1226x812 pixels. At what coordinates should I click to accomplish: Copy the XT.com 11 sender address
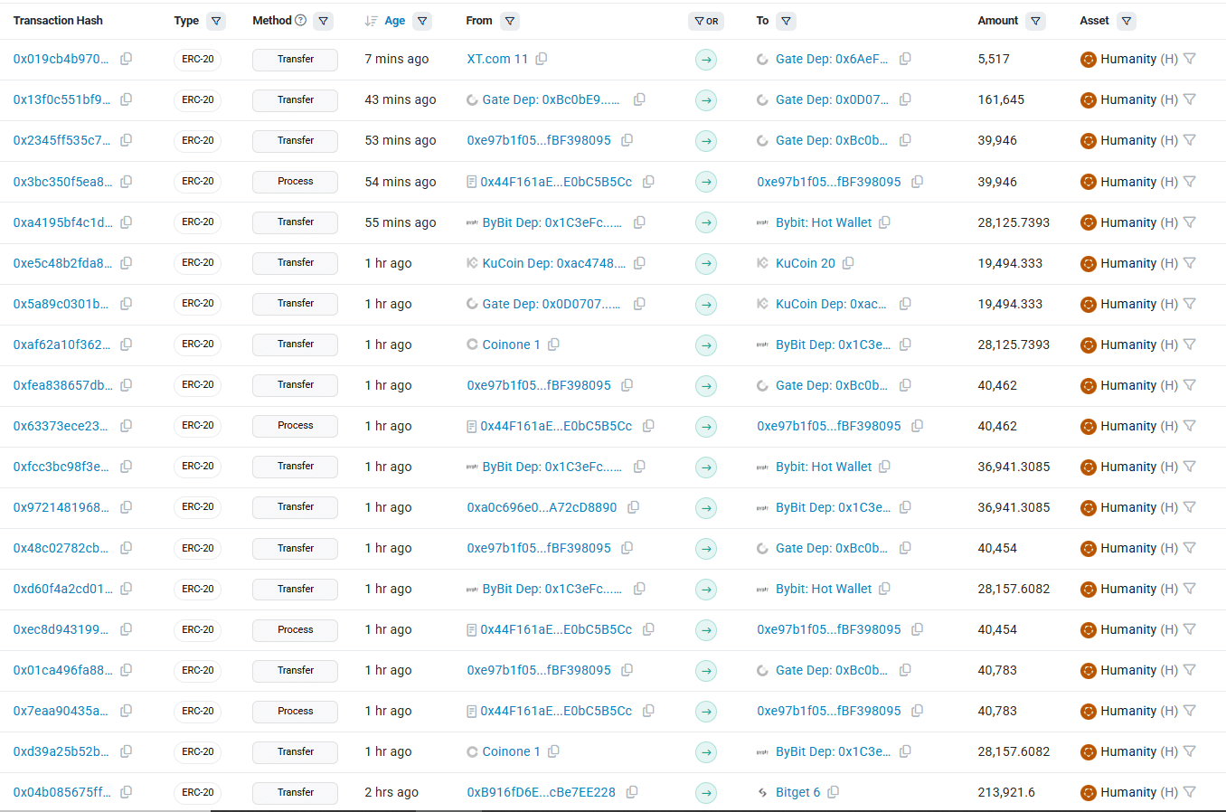point(542,59)
